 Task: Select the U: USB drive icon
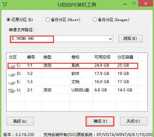pos(12,91)
